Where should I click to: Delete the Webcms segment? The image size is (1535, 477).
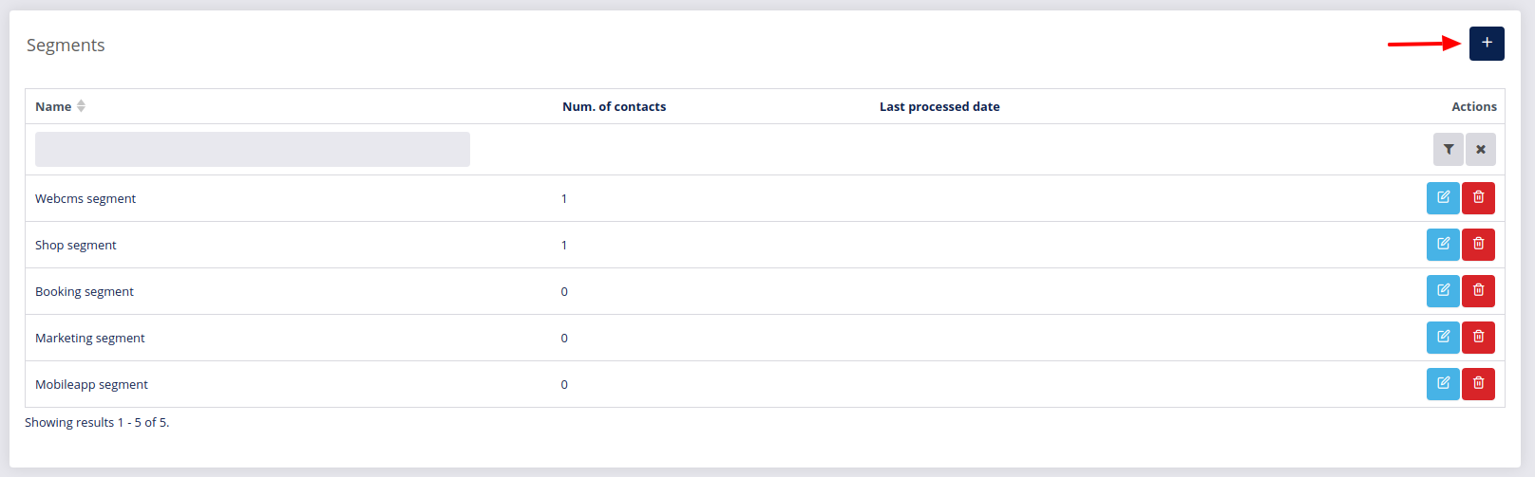(x=1478, y=198)
